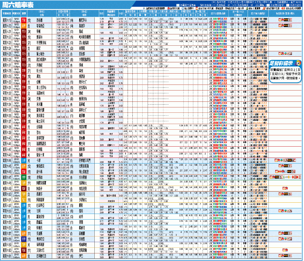The height and width of the screenshot is (261, 304).
Task: Click the 孖寶半全膳 legend icon
Action: (264, 8)
